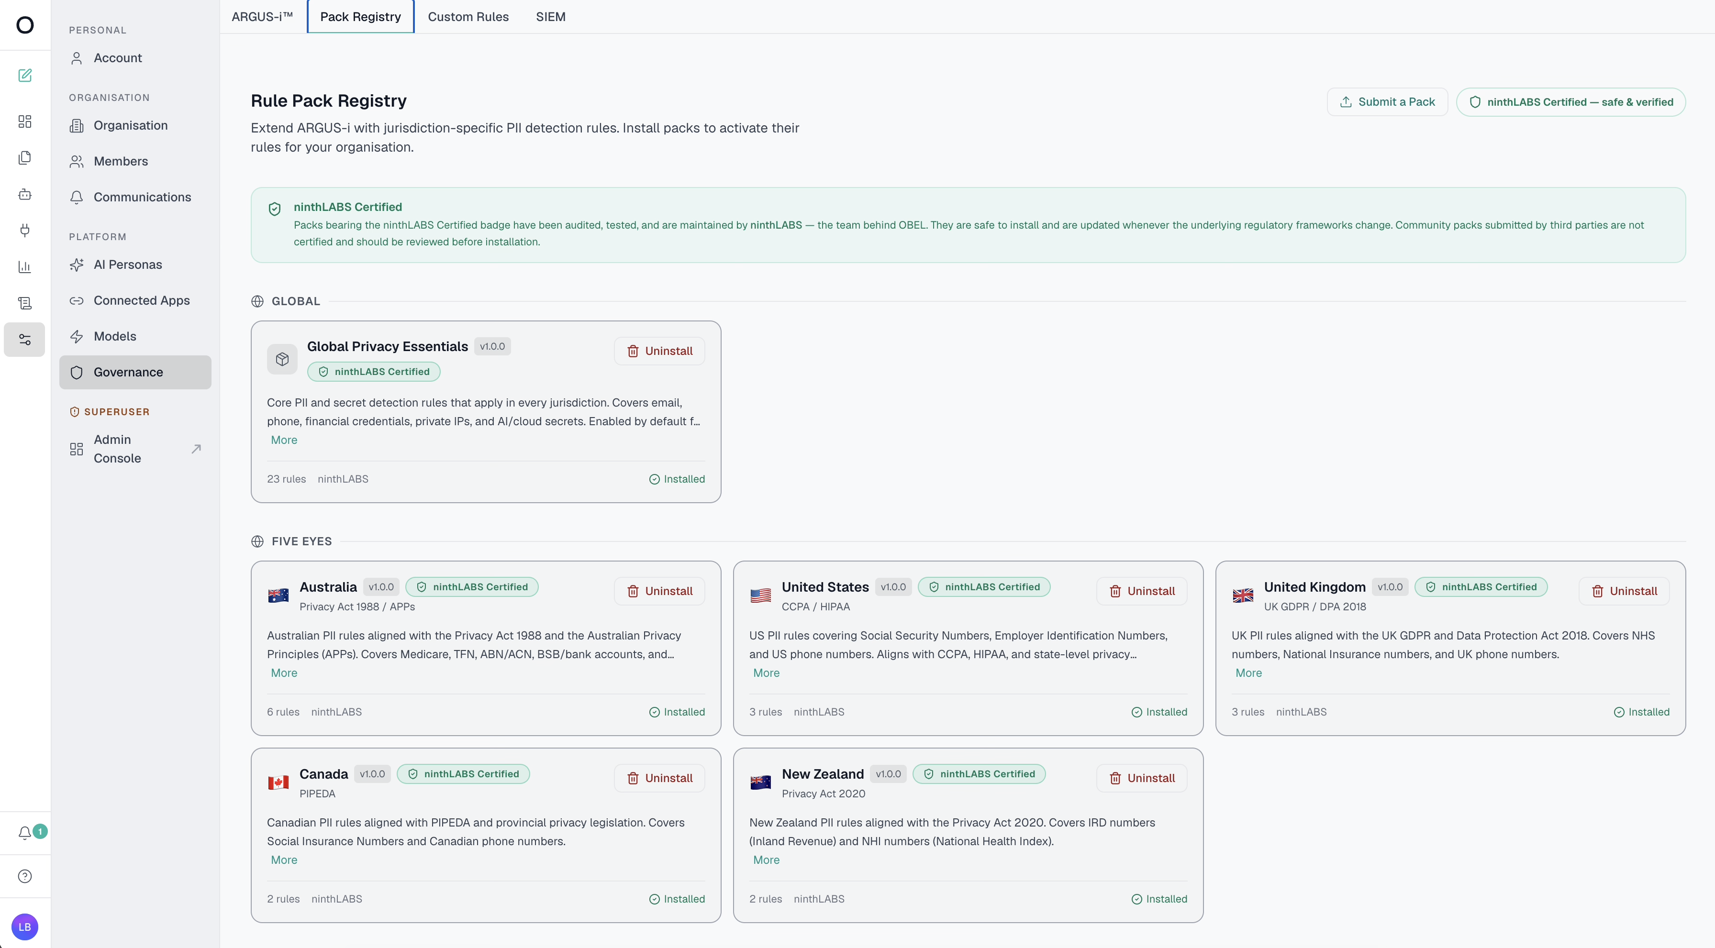Click the ninthLABS Certified badge on Australia pack
The width and height of the screenshot is (1715, 948).
472,587
